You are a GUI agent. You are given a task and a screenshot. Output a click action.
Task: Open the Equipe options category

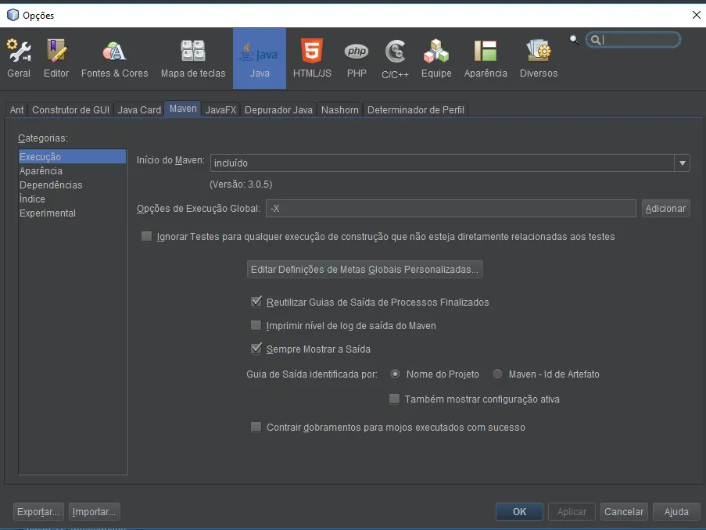coord(436,58)
